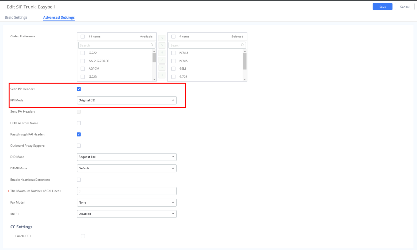Enable the Enable CC checkbox
The height and width of the screenshot is (250, 417).
(83, 236)
